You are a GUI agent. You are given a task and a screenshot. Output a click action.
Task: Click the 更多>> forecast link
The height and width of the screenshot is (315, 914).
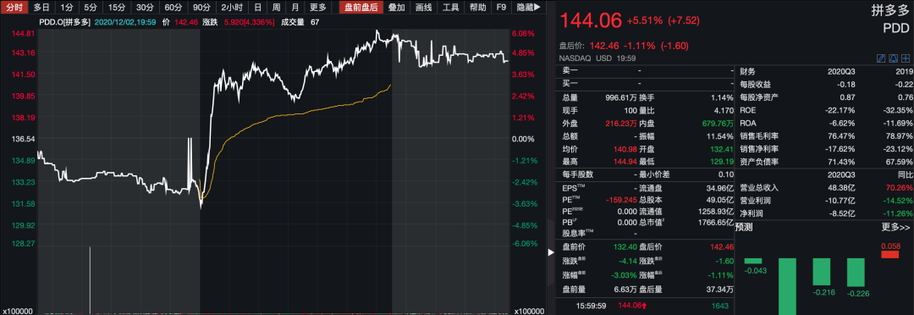click(x=896, y=227)
